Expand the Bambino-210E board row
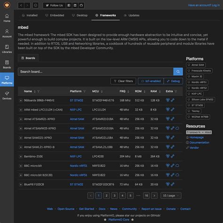The width and height of the screenshot is (223, 223). click(x=21, y=156)
